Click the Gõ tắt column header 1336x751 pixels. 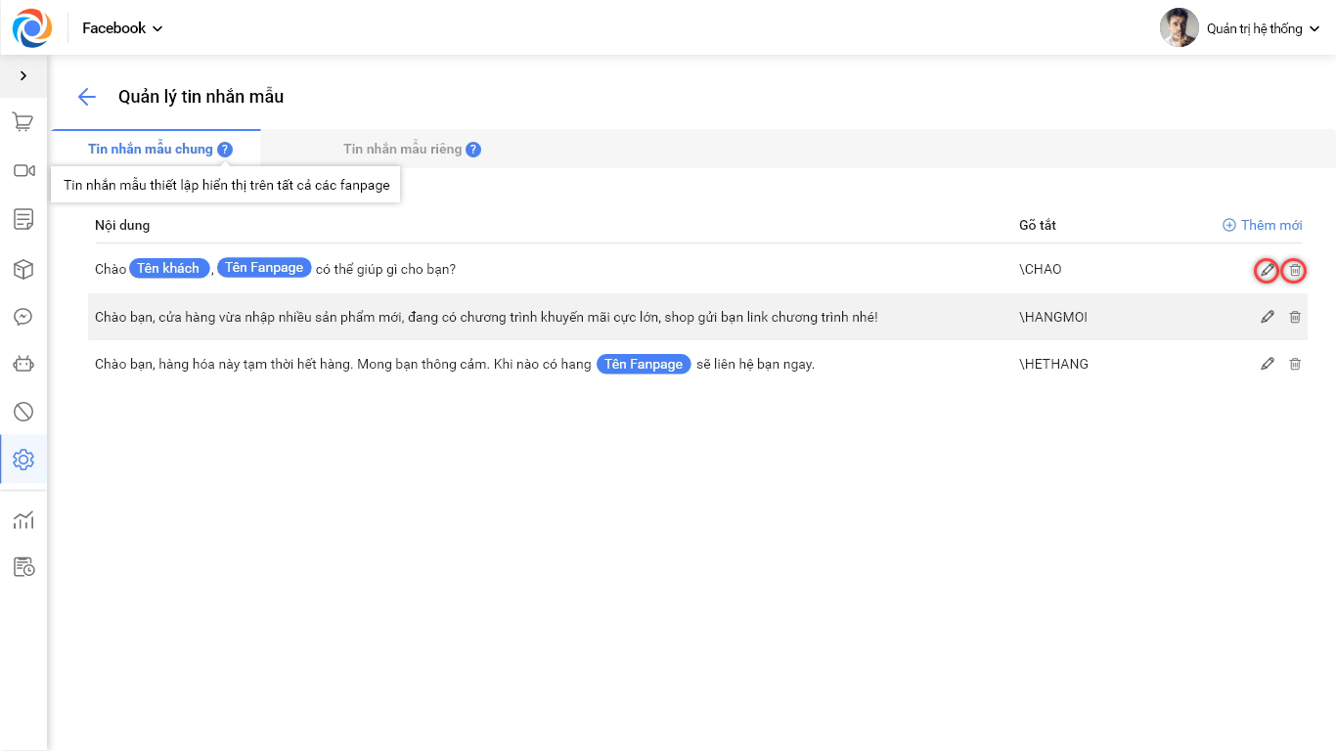(x=1038, y=225)
